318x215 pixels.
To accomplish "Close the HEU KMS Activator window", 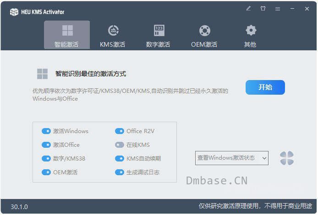I will 307,9.
